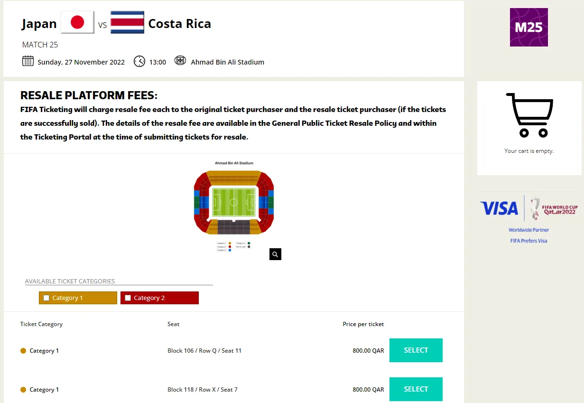Select the Block 106 Row Q ticket

tap(416, 350)
